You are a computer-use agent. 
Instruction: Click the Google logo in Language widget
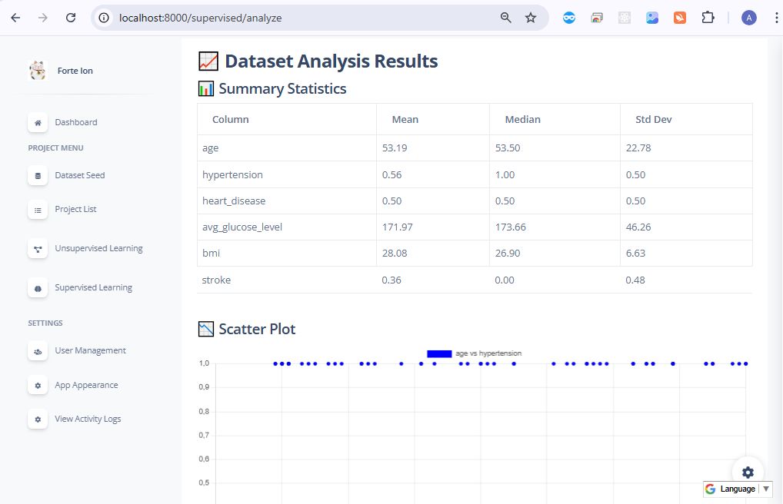[x=710, y=489]
